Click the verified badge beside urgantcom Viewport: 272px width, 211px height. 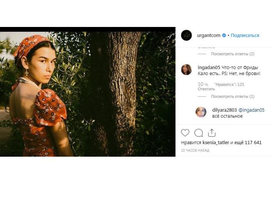[x=224, y=36]
